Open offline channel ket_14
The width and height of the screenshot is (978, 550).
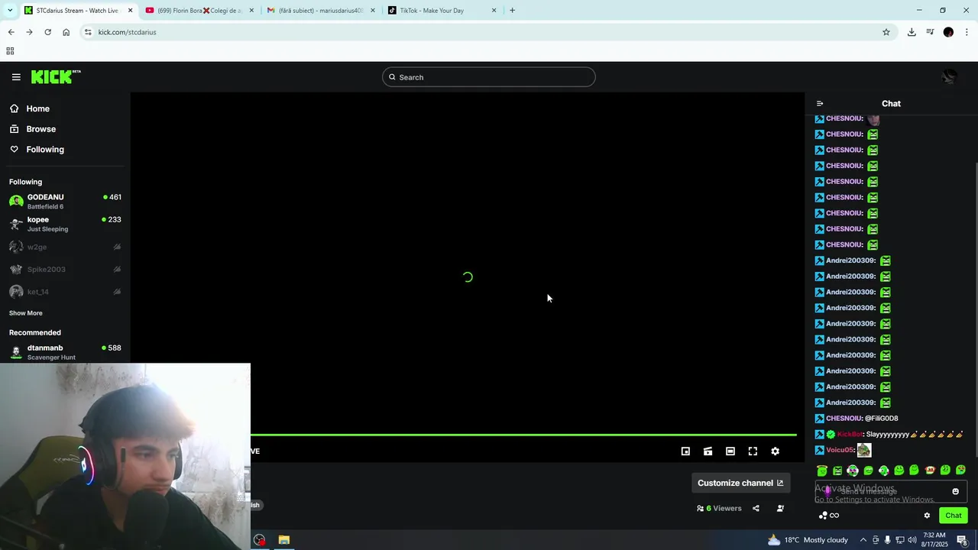65,292
